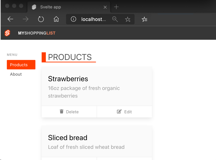Click the home icon in the toolbar
Screen dimensions: 216x160
tap(56, 19)
